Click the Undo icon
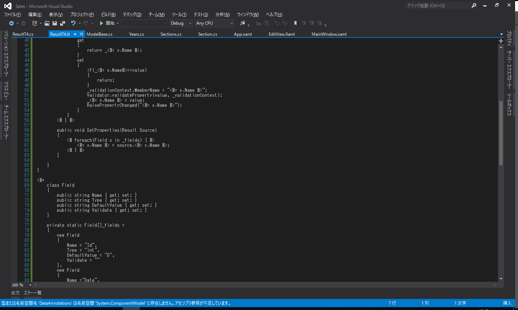Image resolution: width=518 pixels, height=310 pixels. tap(73, 23)
